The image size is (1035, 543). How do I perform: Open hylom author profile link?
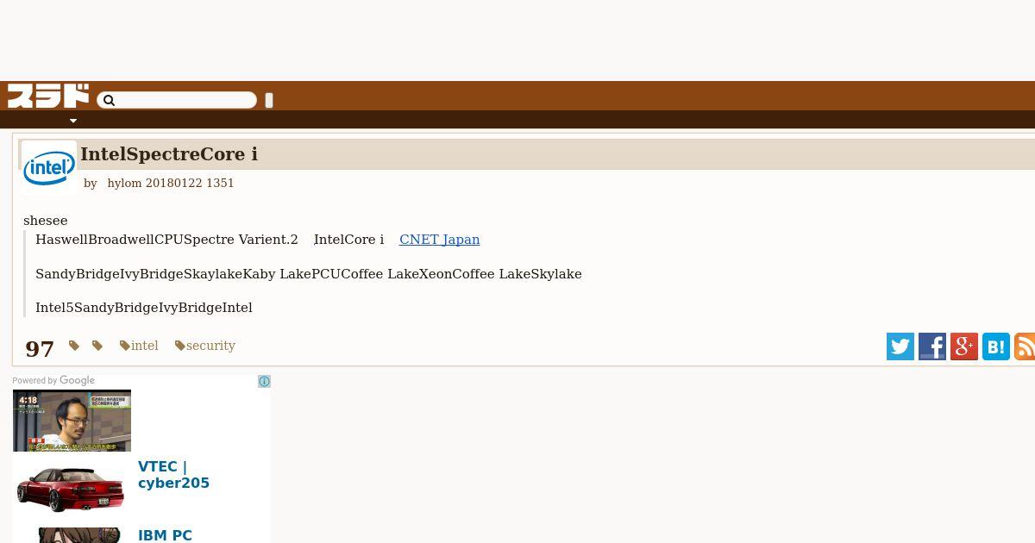point(124,183)
